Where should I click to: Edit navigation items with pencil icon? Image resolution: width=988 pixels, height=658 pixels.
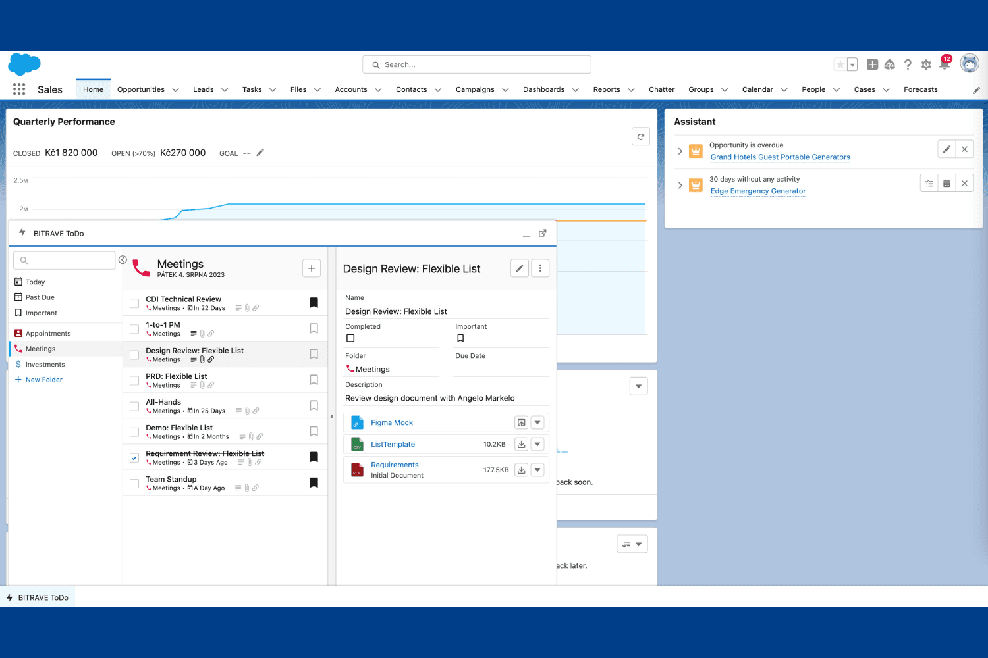coord(976,90)
